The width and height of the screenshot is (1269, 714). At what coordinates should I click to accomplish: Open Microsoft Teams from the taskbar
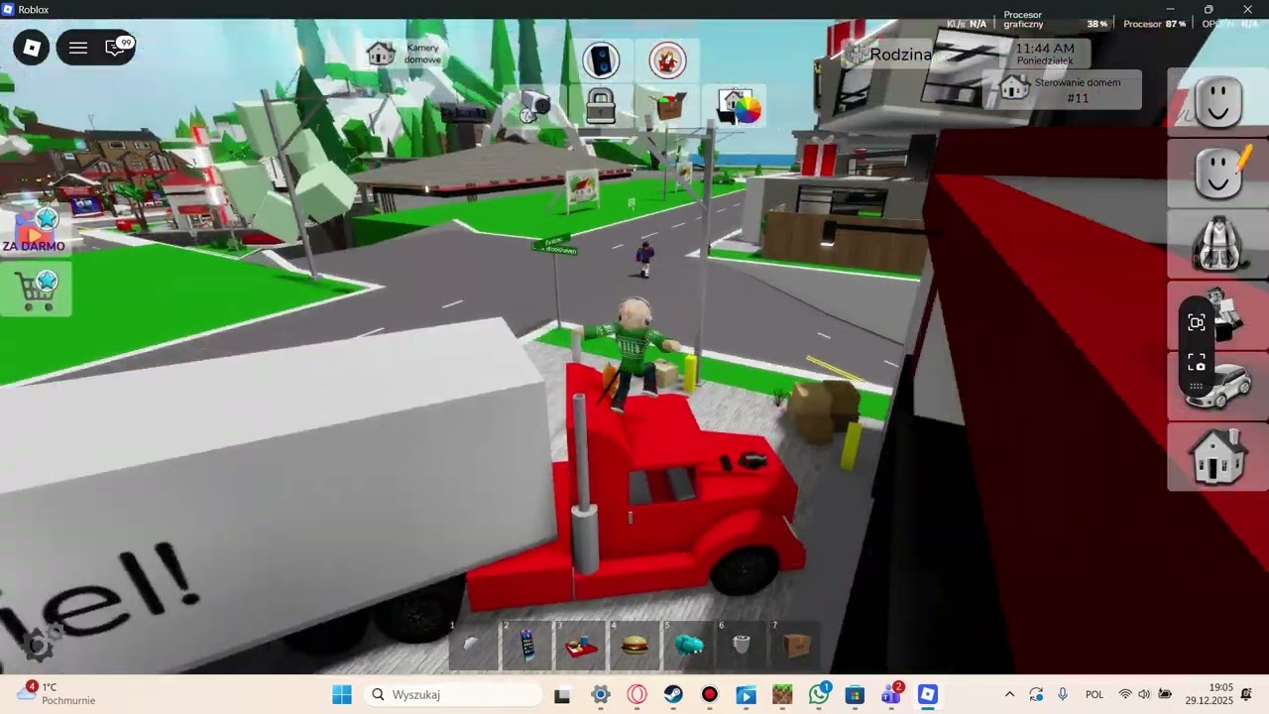891,694
